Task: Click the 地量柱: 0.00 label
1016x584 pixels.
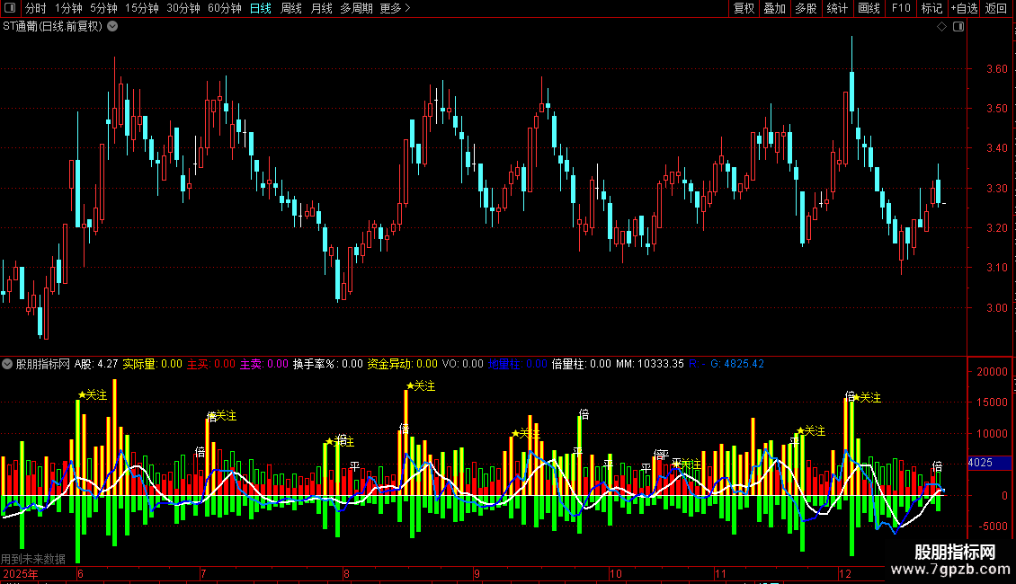Action: tap(518, 364)
